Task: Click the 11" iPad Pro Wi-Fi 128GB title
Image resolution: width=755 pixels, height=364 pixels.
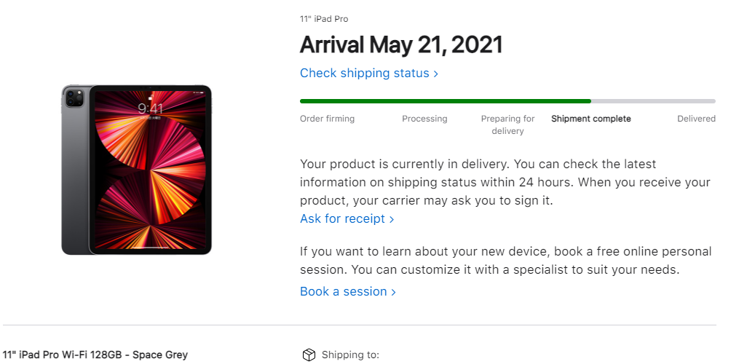Action: pos(95,355)
